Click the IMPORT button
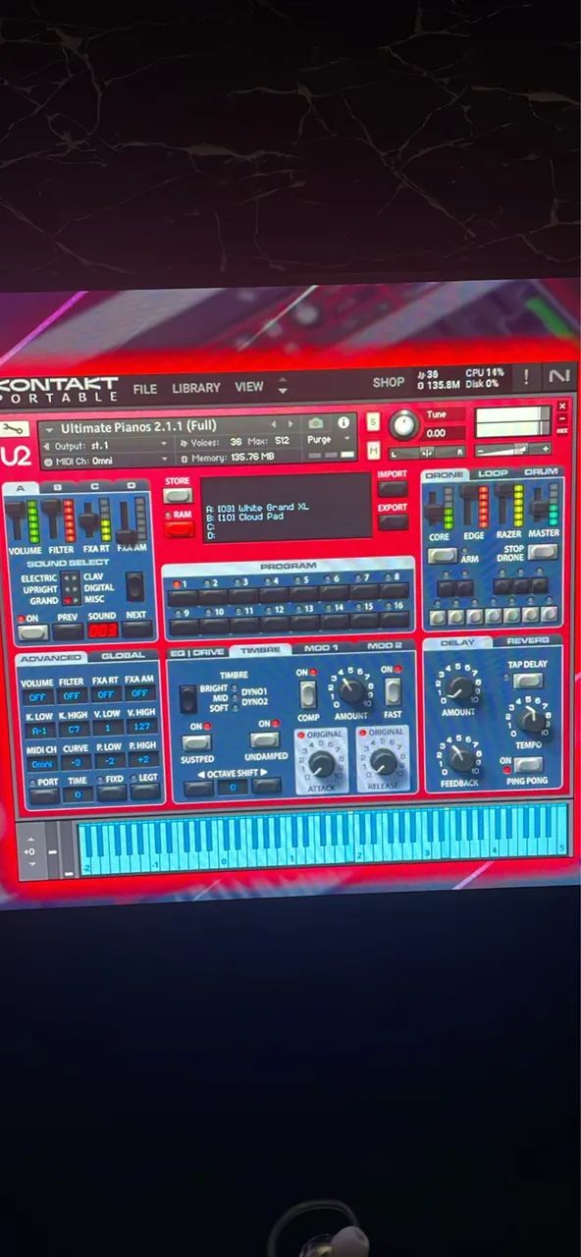 (392, 488)
